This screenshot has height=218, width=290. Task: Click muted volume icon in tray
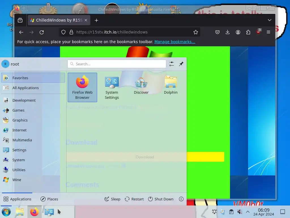(240, 212)
